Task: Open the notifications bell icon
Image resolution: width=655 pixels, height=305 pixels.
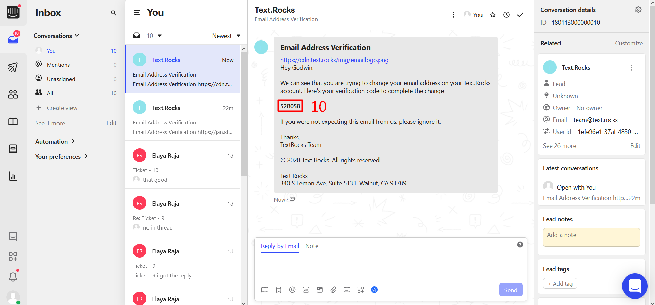Action: pyautogui.click(x=13, y=277)
